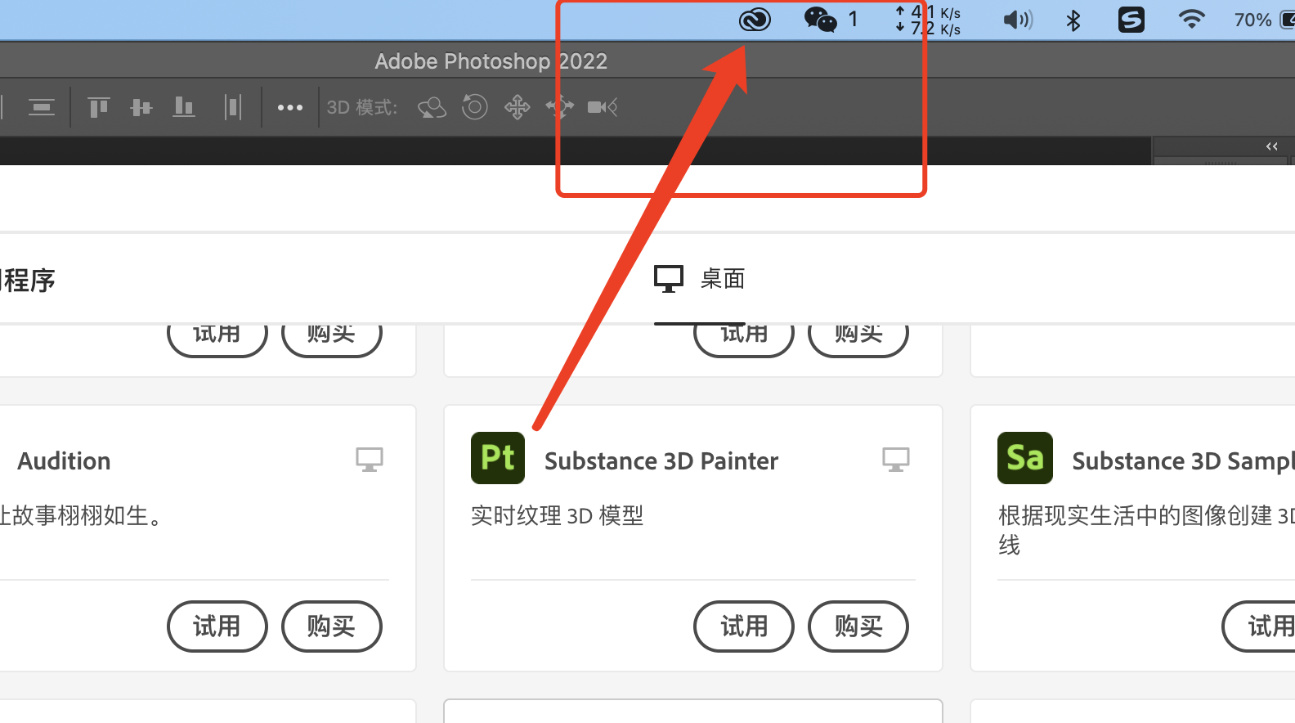Click 试用 on the Audition card
The height and width of the screenshot is (723, 1295).
[x=217, y=626]
